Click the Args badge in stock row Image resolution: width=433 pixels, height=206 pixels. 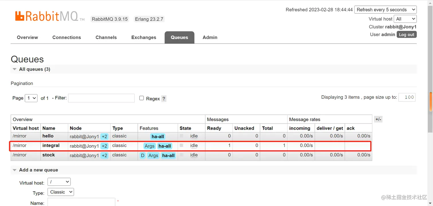tap(153, 155)
